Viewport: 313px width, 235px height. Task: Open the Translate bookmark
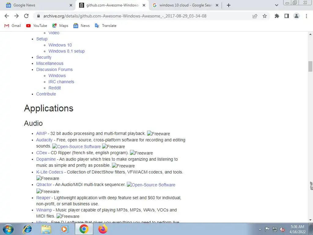[105, 26]
